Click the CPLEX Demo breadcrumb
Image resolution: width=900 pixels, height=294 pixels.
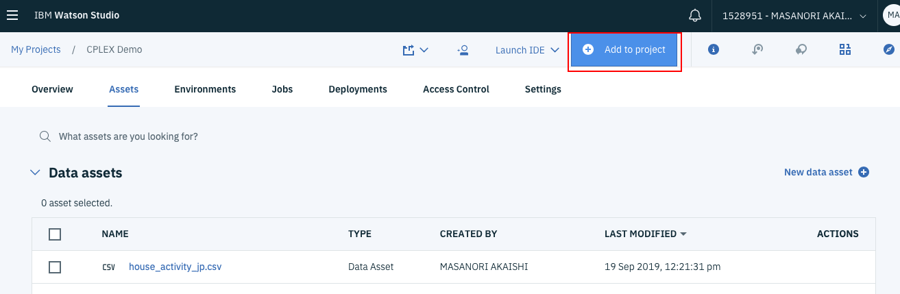click(x=114, y=50)
